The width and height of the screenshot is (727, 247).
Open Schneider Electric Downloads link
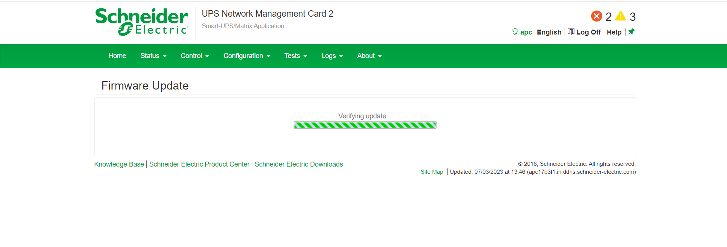point(299,164)
